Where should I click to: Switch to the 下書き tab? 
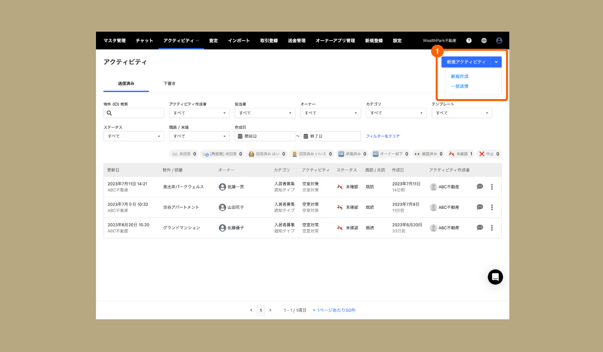169,83
